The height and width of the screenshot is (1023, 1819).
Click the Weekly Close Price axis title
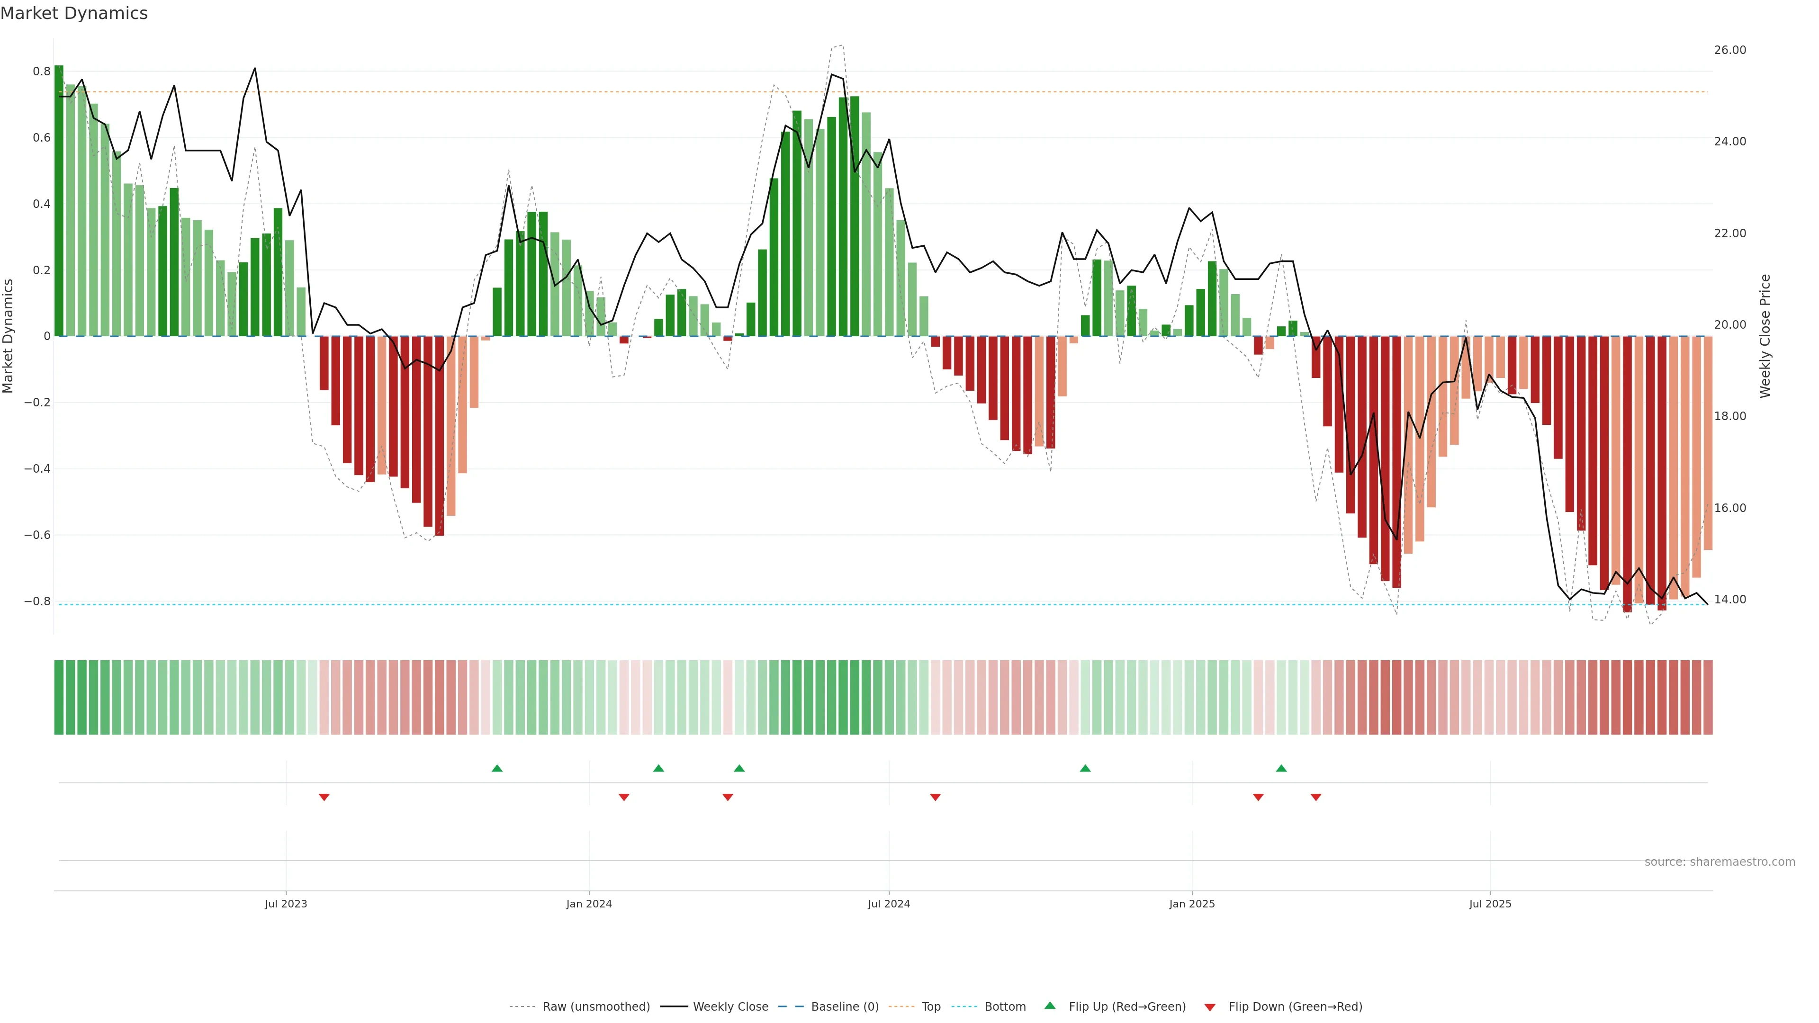(1765, 336)
